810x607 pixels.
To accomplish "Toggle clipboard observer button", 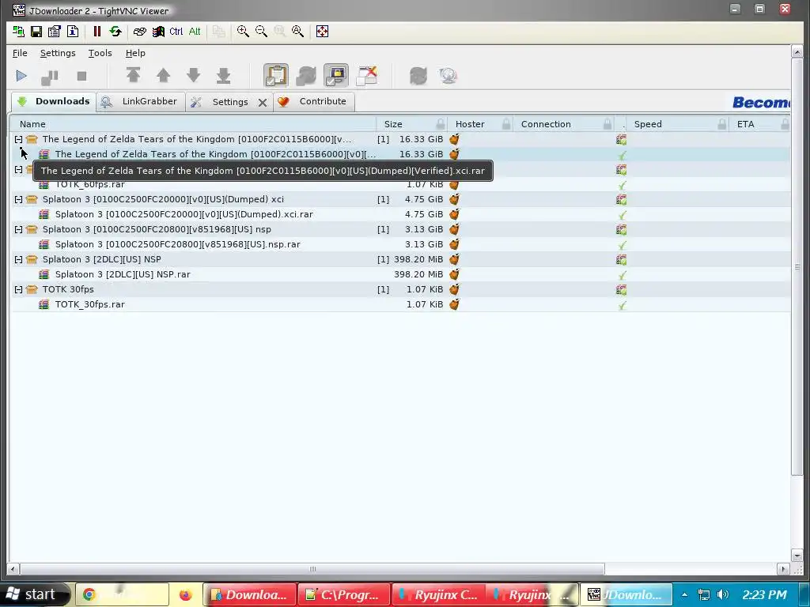I will tap(276, 75).
